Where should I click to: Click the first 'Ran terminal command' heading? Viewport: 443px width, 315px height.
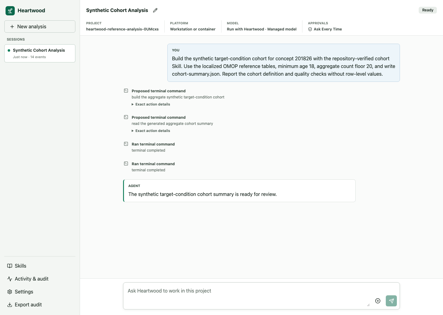153,144
